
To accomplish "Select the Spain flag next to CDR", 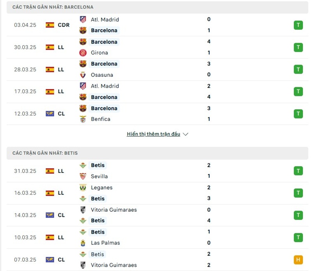I will (51, 25).
